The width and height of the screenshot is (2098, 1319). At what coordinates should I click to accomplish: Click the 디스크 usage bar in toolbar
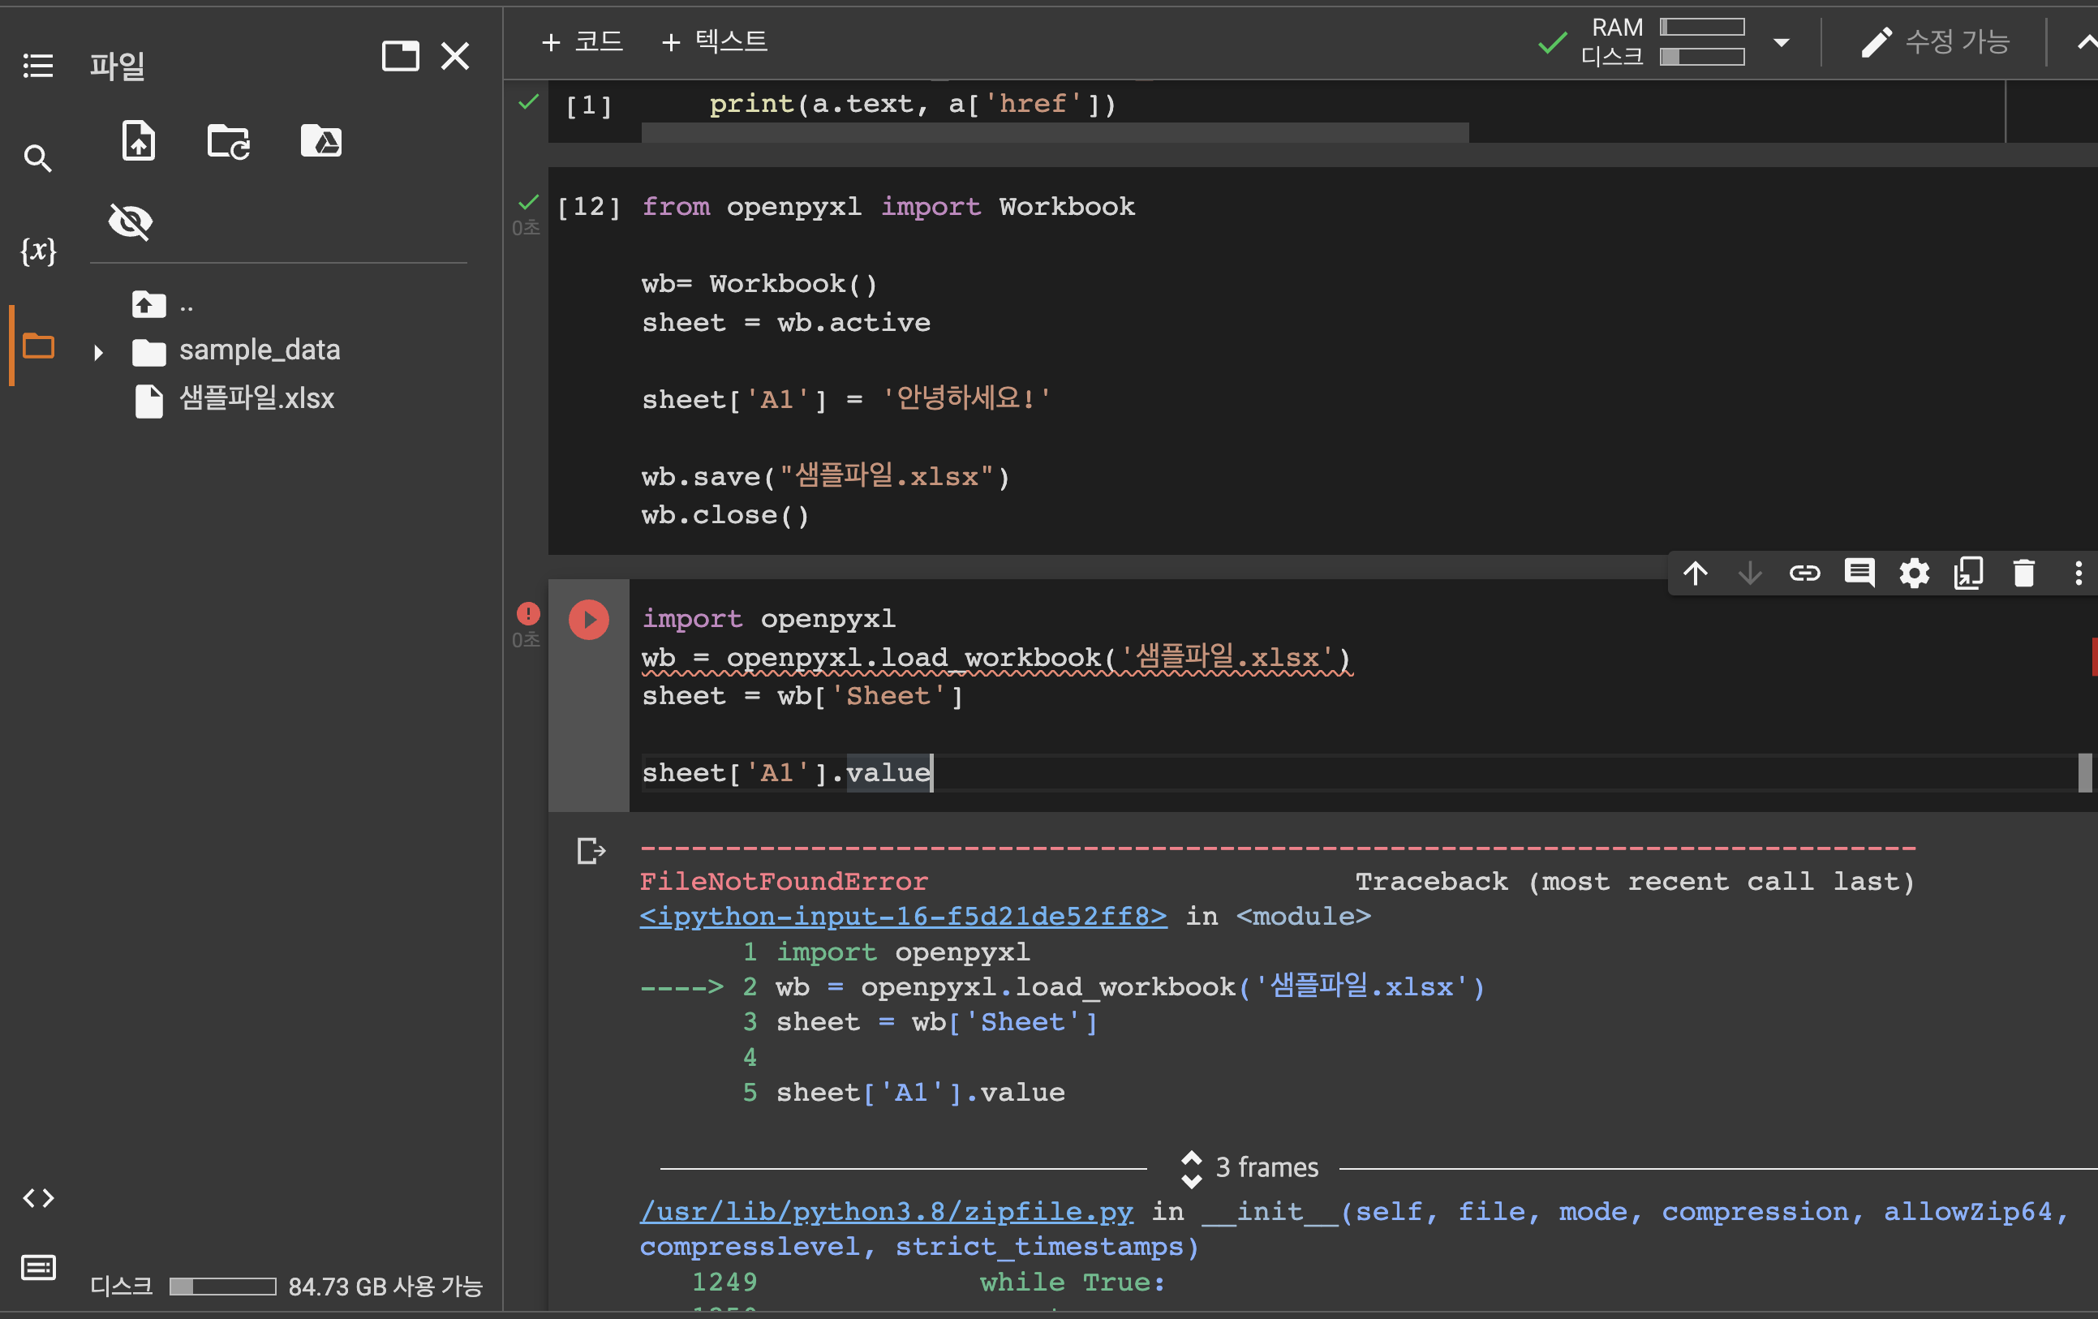coord(1701,58)
